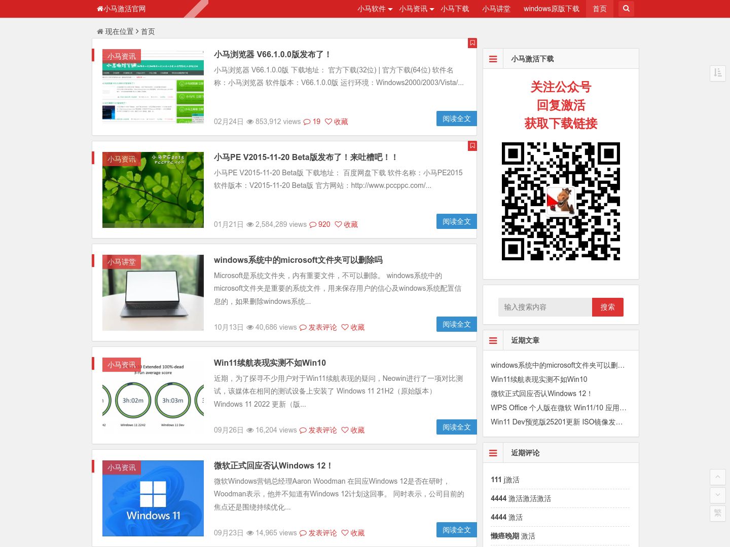The image size is (730, 547).
Task: Focus the 输入搜索内容 search field
Action: click(x=545, y=307)
